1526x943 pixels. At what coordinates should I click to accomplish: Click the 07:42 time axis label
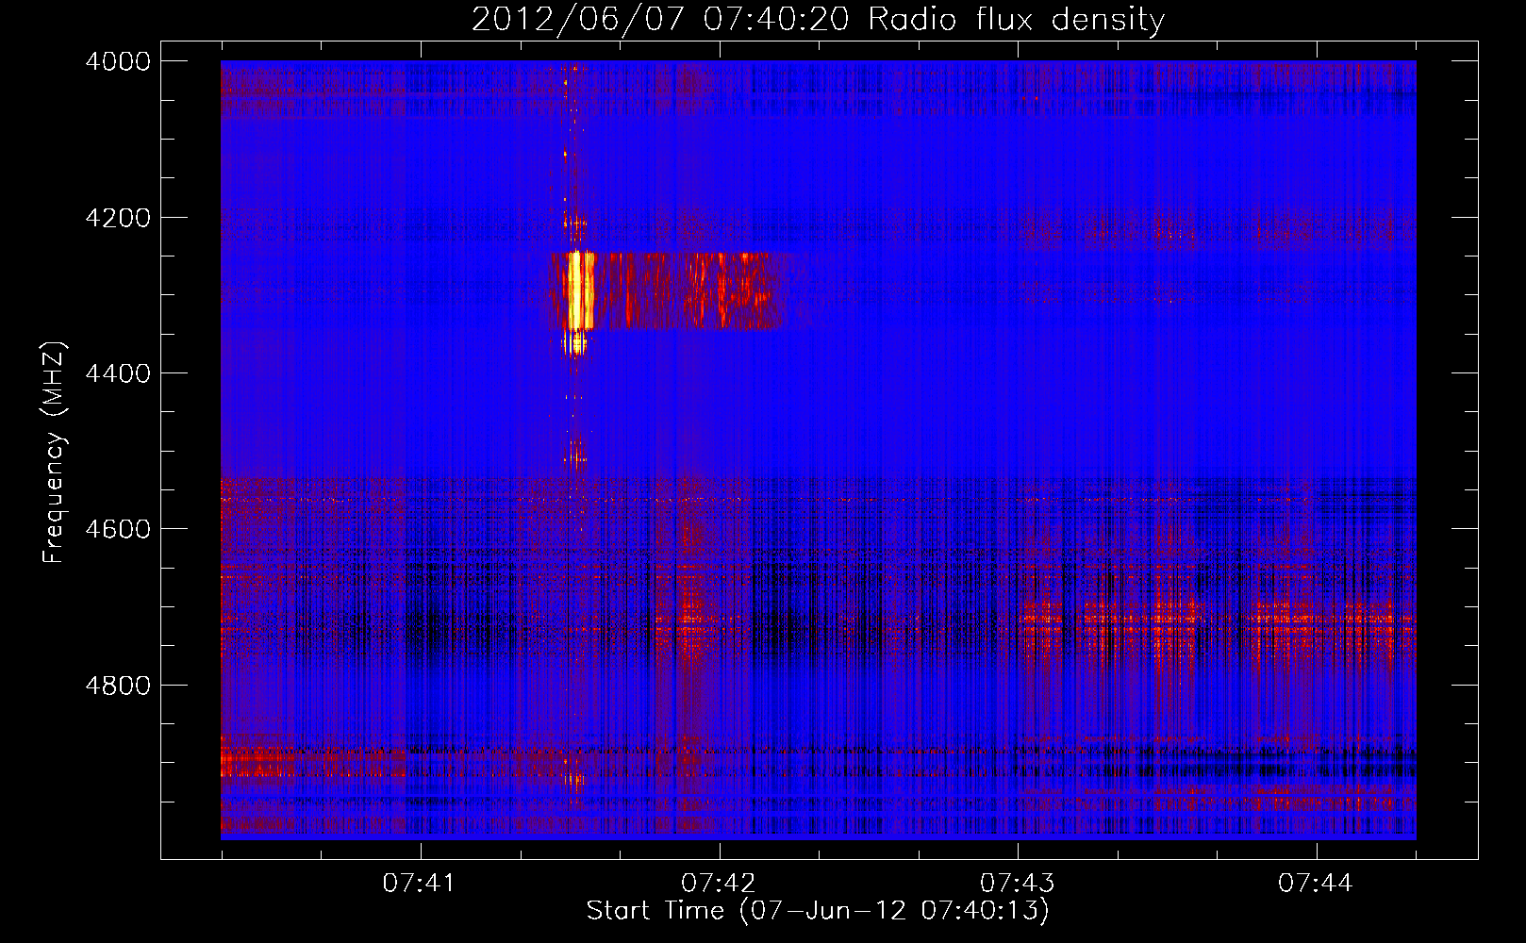(x=719, y=884)
